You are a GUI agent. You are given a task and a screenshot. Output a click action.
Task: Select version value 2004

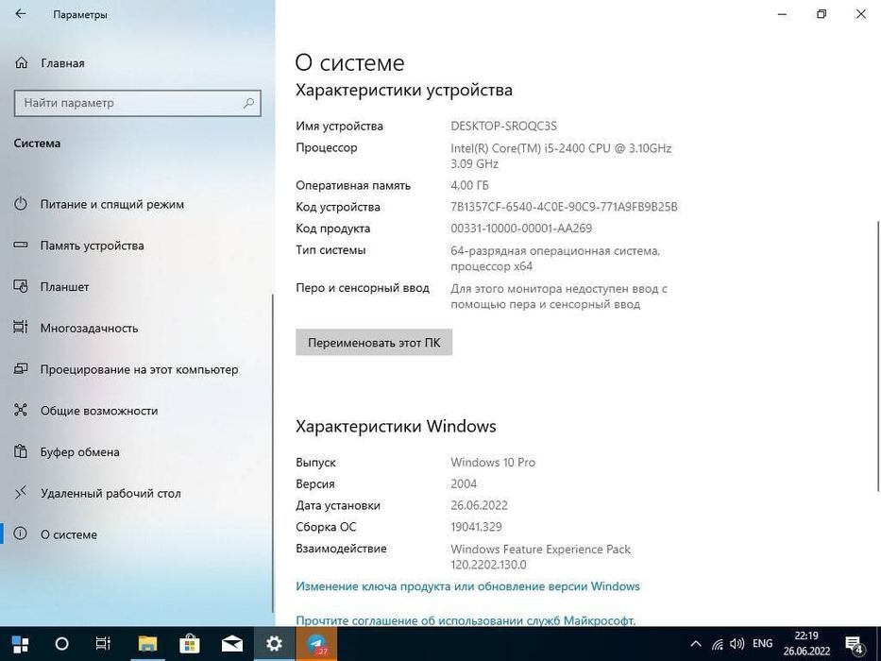[464, 483]
